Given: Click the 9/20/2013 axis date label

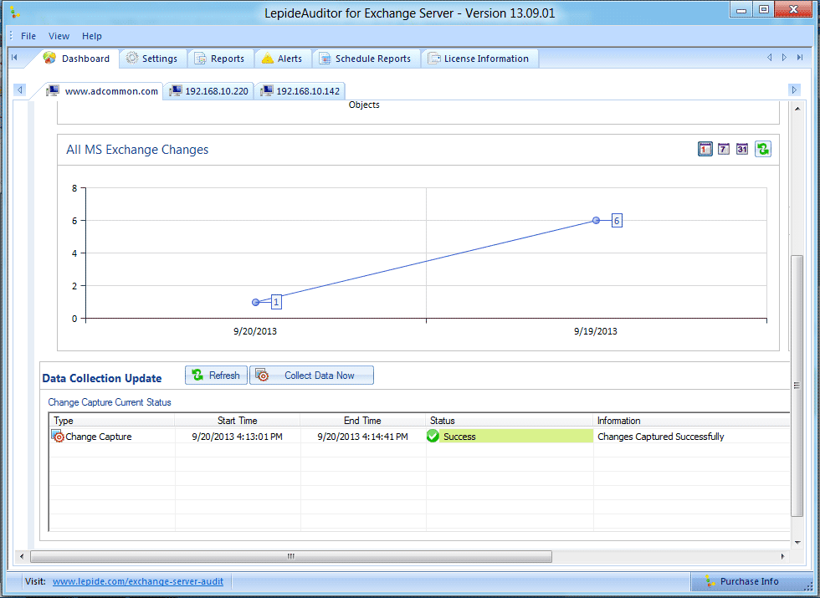Looking at the screenshot, I should 255,331.
